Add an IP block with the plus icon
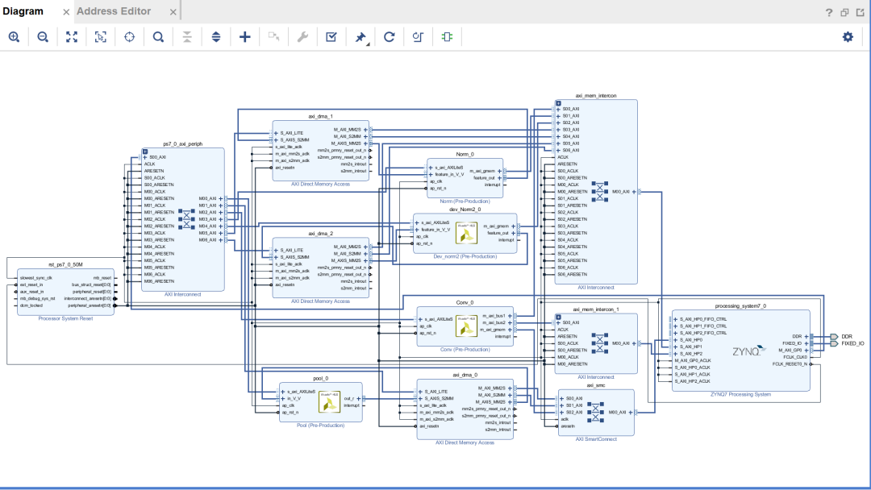 pos(245,37)
